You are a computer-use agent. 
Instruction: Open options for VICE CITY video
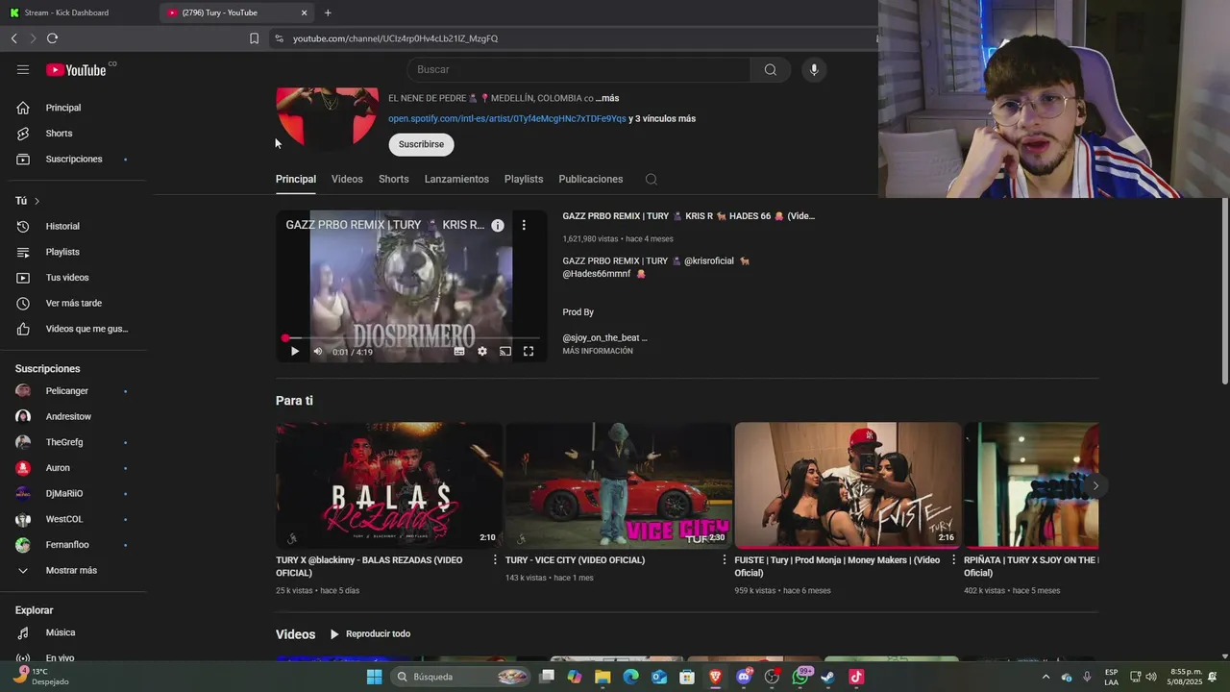(x=725, y=559)
